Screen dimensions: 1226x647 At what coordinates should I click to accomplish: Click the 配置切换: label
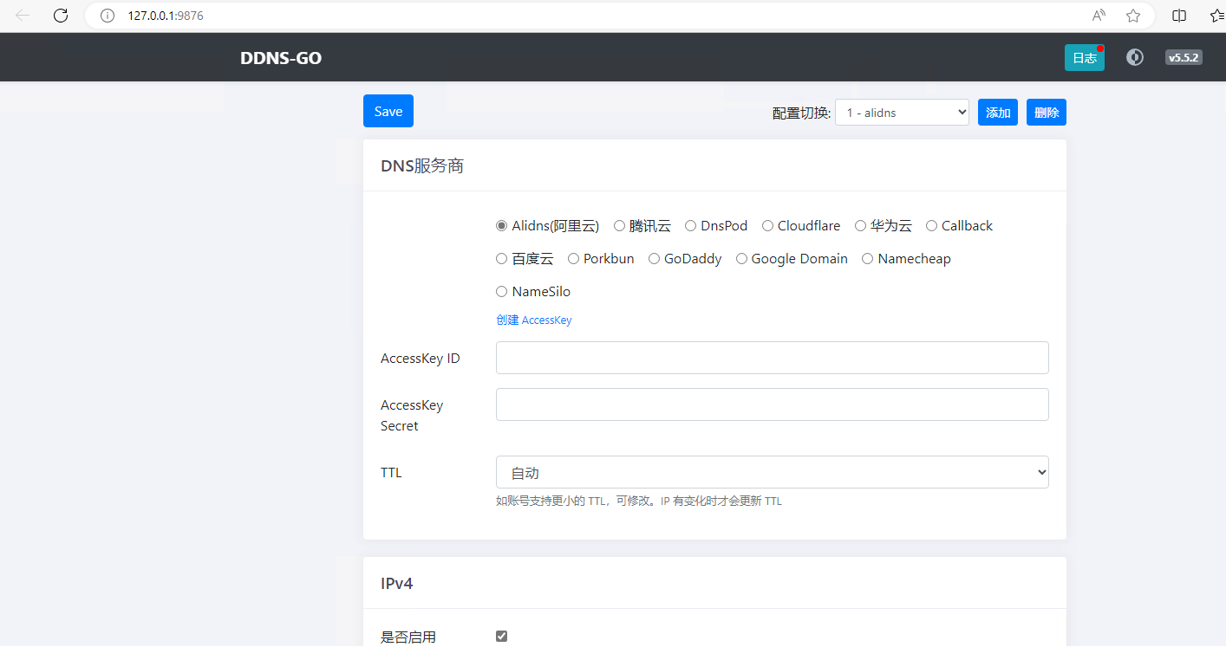point(802,113)
